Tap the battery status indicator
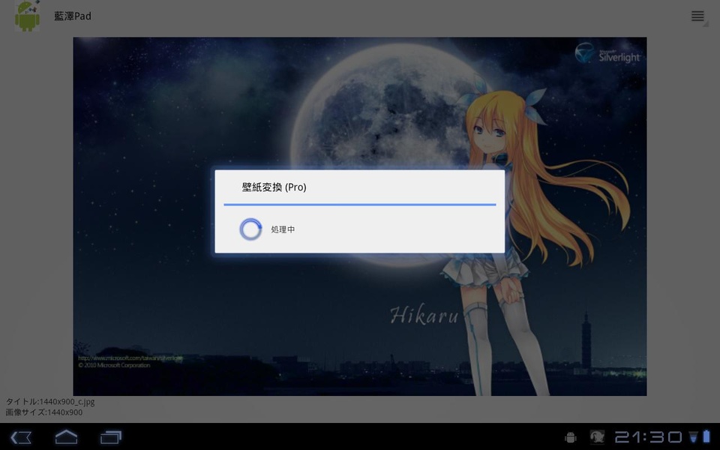 (706, 436)
